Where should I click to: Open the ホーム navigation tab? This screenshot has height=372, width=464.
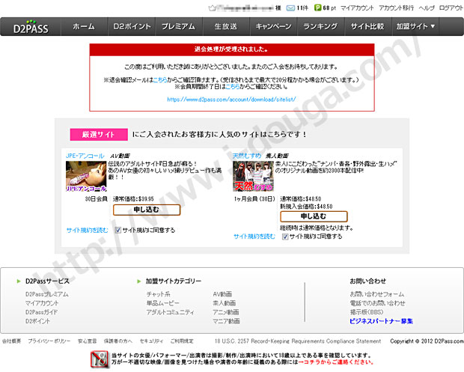(x=83, y=26)
